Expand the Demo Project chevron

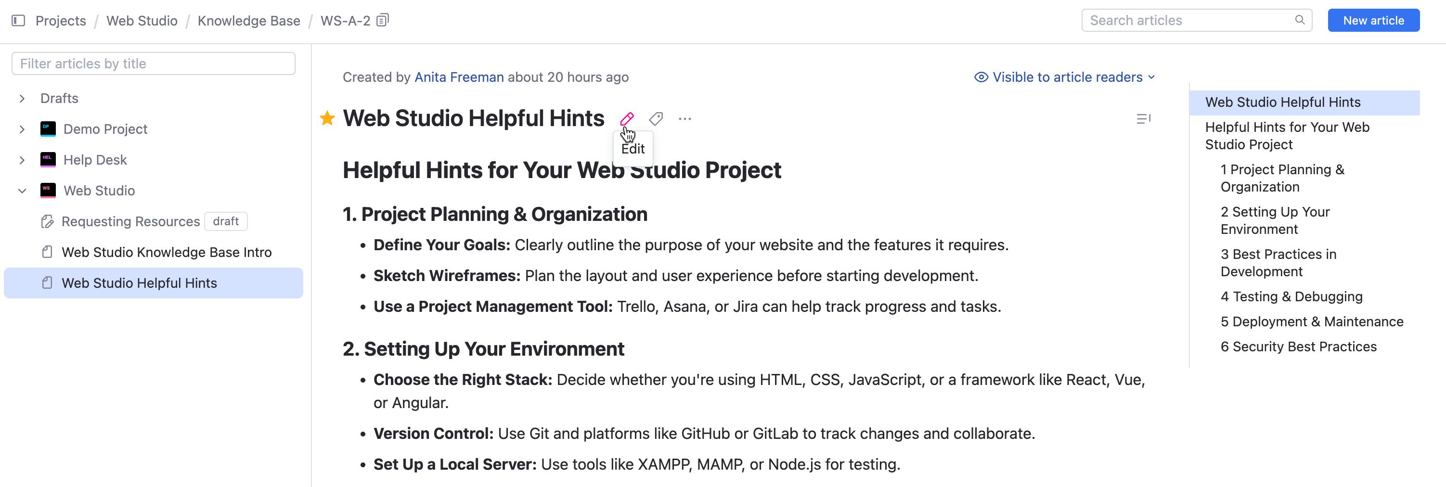[x=22, y=129]
